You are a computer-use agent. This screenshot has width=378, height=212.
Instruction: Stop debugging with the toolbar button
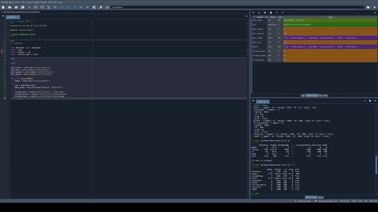tap(87, 7)
